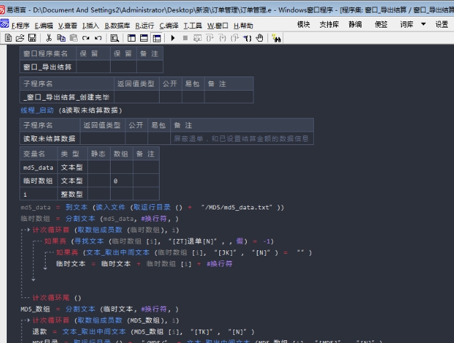454x343 pixels.
Task: Click the step-into debug icon
Action: pyautogui.click(x=222, y=38)
